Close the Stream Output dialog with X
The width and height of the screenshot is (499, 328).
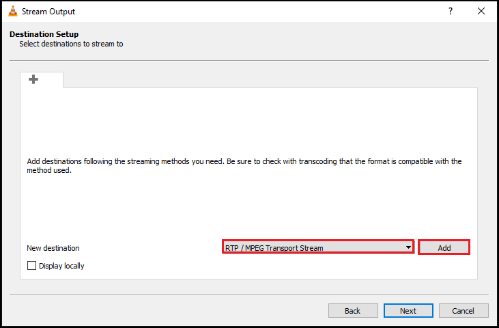coord(481,12)
